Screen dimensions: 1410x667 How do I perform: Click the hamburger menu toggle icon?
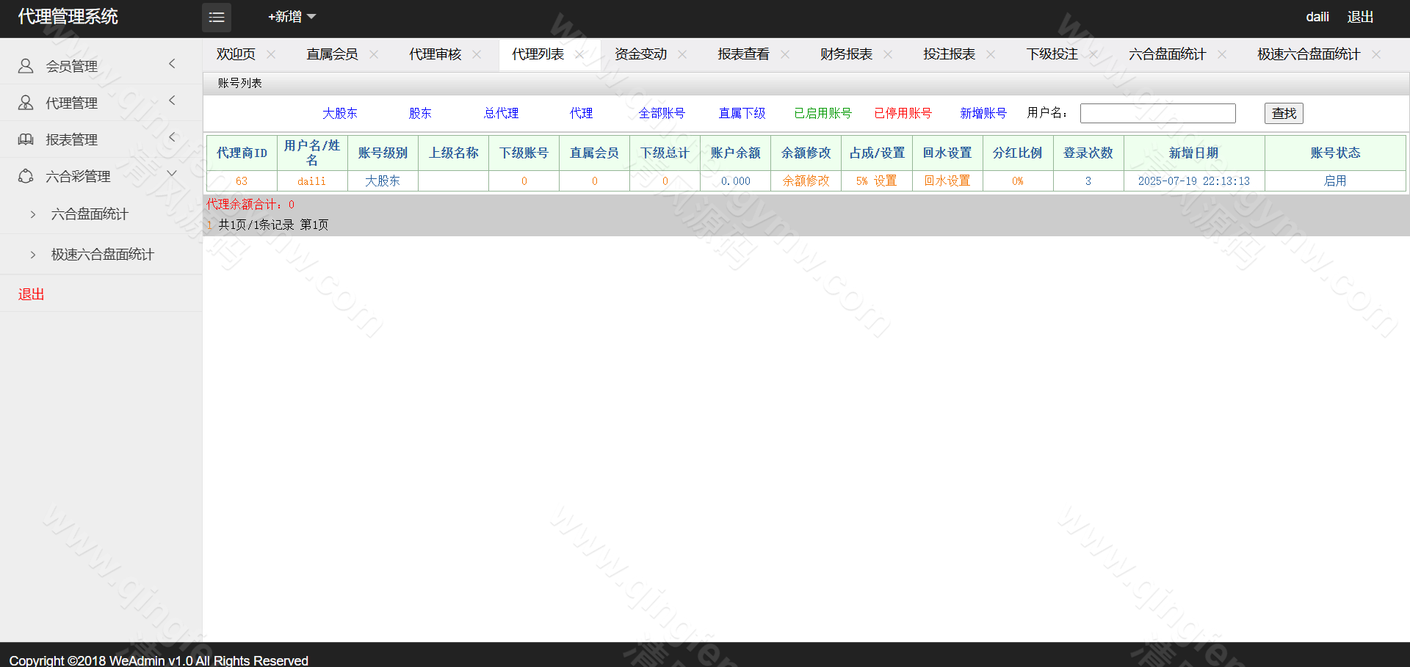click(217, 17)
